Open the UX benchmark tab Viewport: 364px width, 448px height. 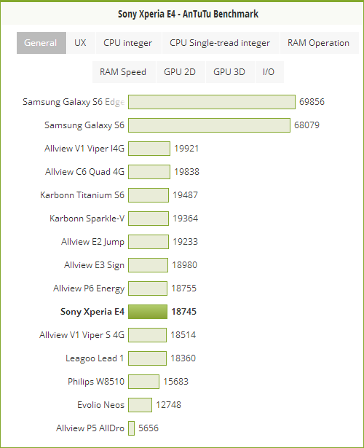tap(80, 43)
